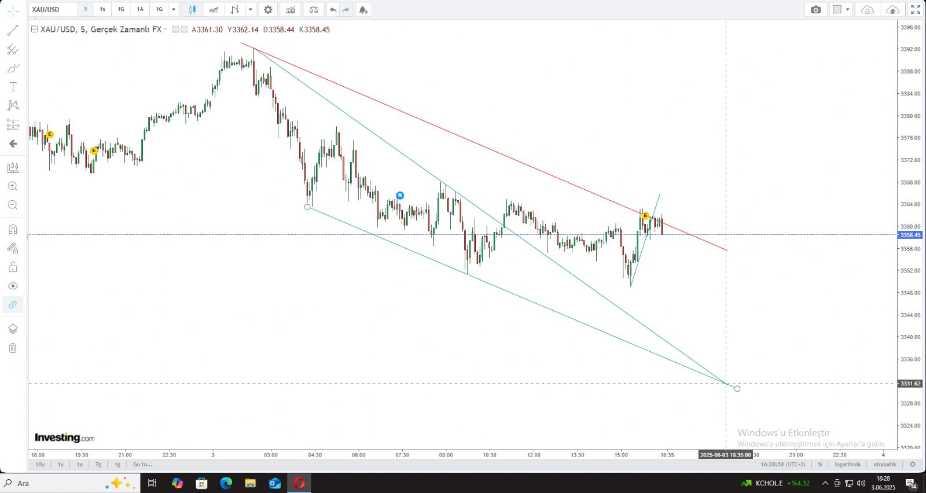Open the compare symbols scales icon
The width and height of the screenshot is (926, 493).
click(x=314, y=9)
